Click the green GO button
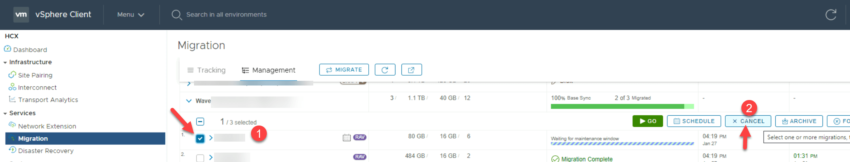 pos(647,121)
